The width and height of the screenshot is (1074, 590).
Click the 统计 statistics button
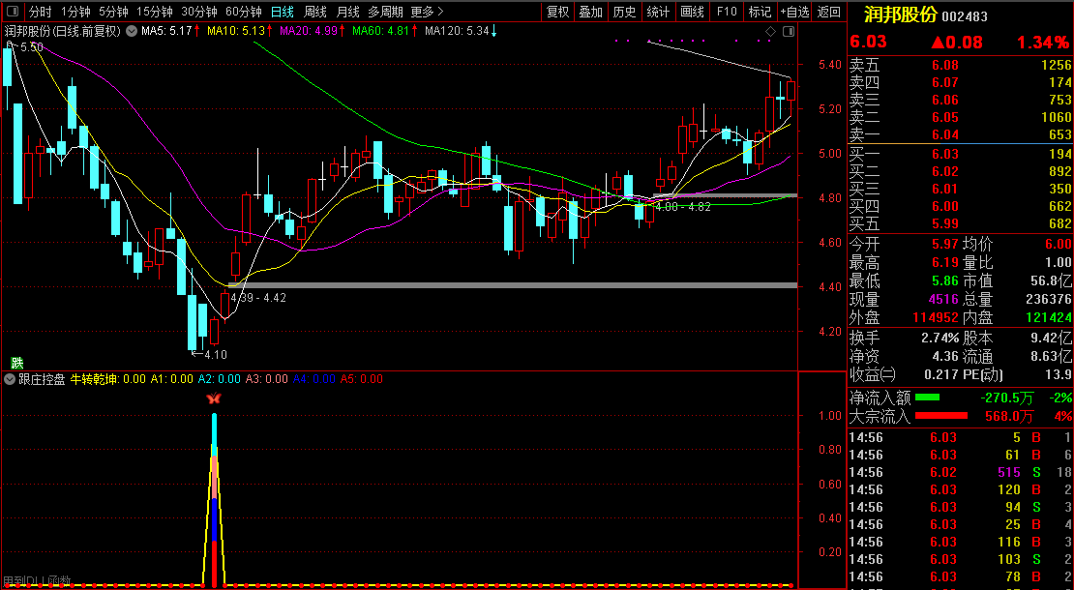(x=658, y=12)
